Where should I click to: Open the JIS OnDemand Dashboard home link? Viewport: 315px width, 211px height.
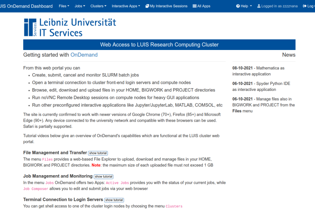click(x=26, y=6)
